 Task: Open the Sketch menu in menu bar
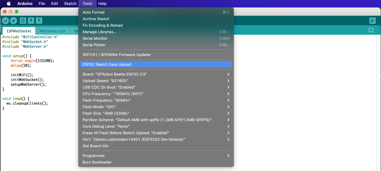tap(70, 3)
